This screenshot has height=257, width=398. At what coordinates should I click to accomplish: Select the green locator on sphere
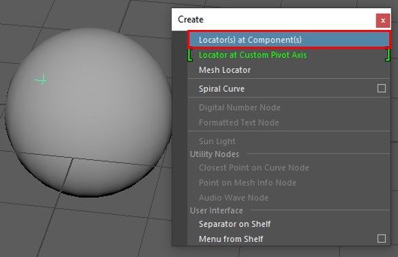pyautogui.click(x=41, y=80)
